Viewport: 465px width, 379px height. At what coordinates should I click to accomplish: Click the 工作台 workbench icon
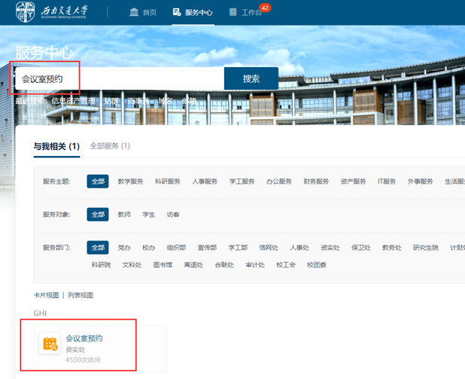point(233,12)
